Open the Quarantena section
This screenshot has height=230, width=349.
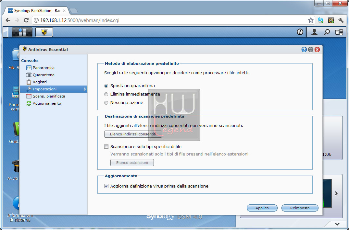(x=44, y=75)
